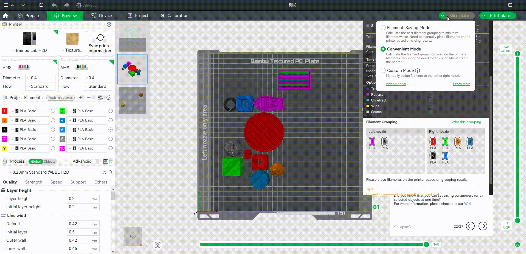Click the search icon beside process preset

click(111, 172)
